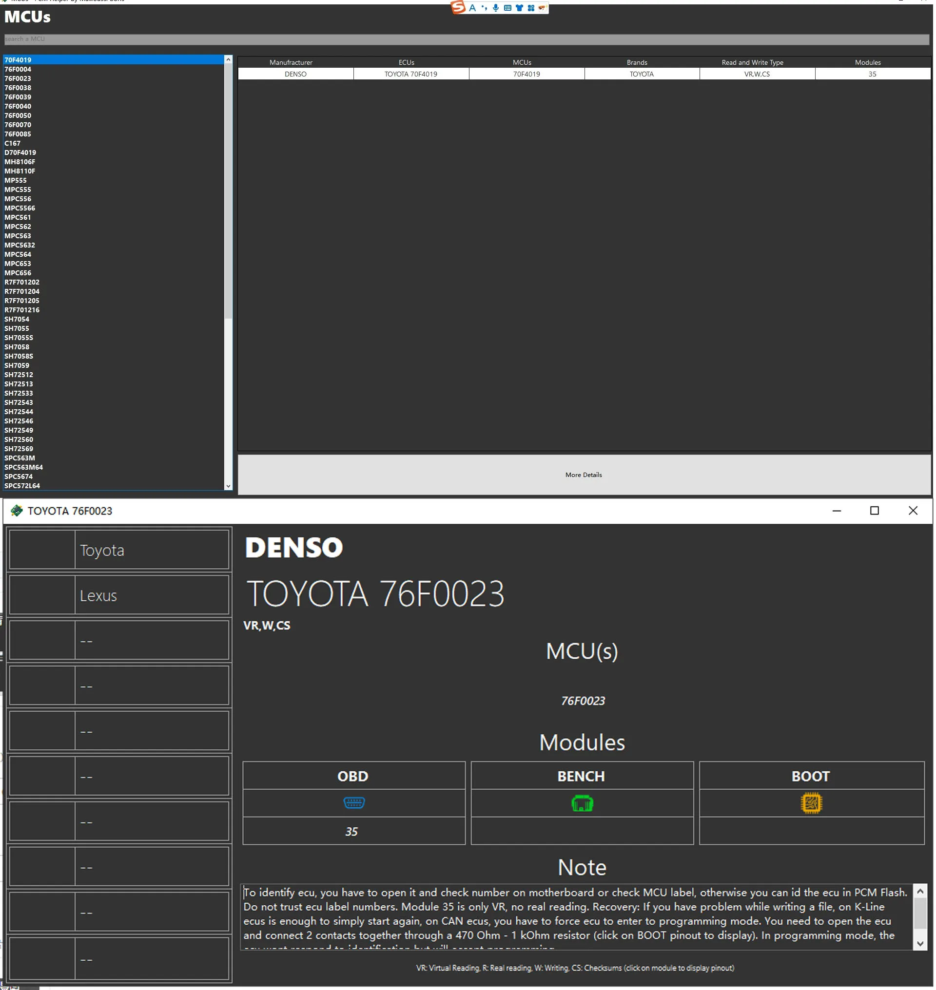Click the green BENCH module icon
Image resolution: width=936 pixels, height=990 pixels.
[582, 803]
